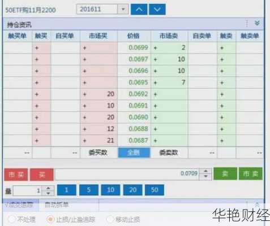Click the 触买单 column header

(x=17, y=36)
